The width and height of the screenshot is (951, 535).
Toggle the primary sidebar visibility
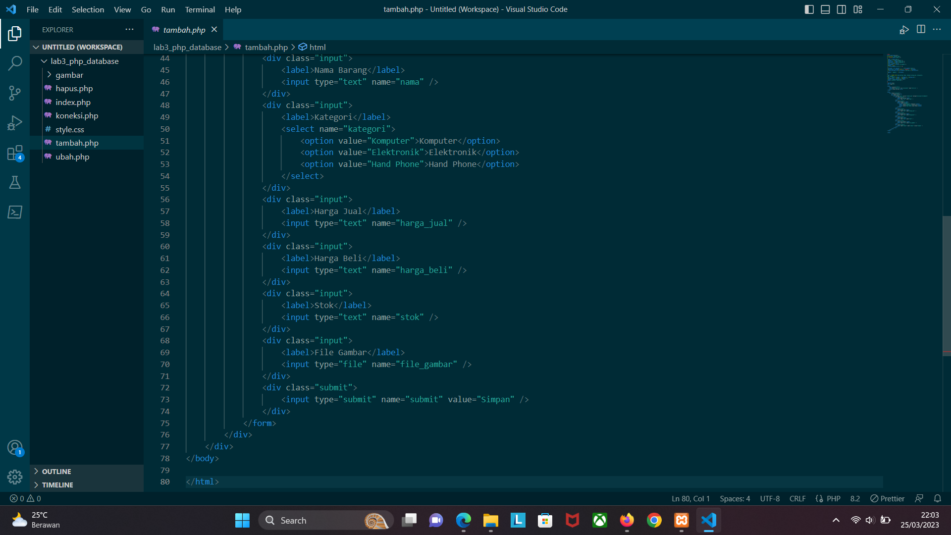coord(809,9)
